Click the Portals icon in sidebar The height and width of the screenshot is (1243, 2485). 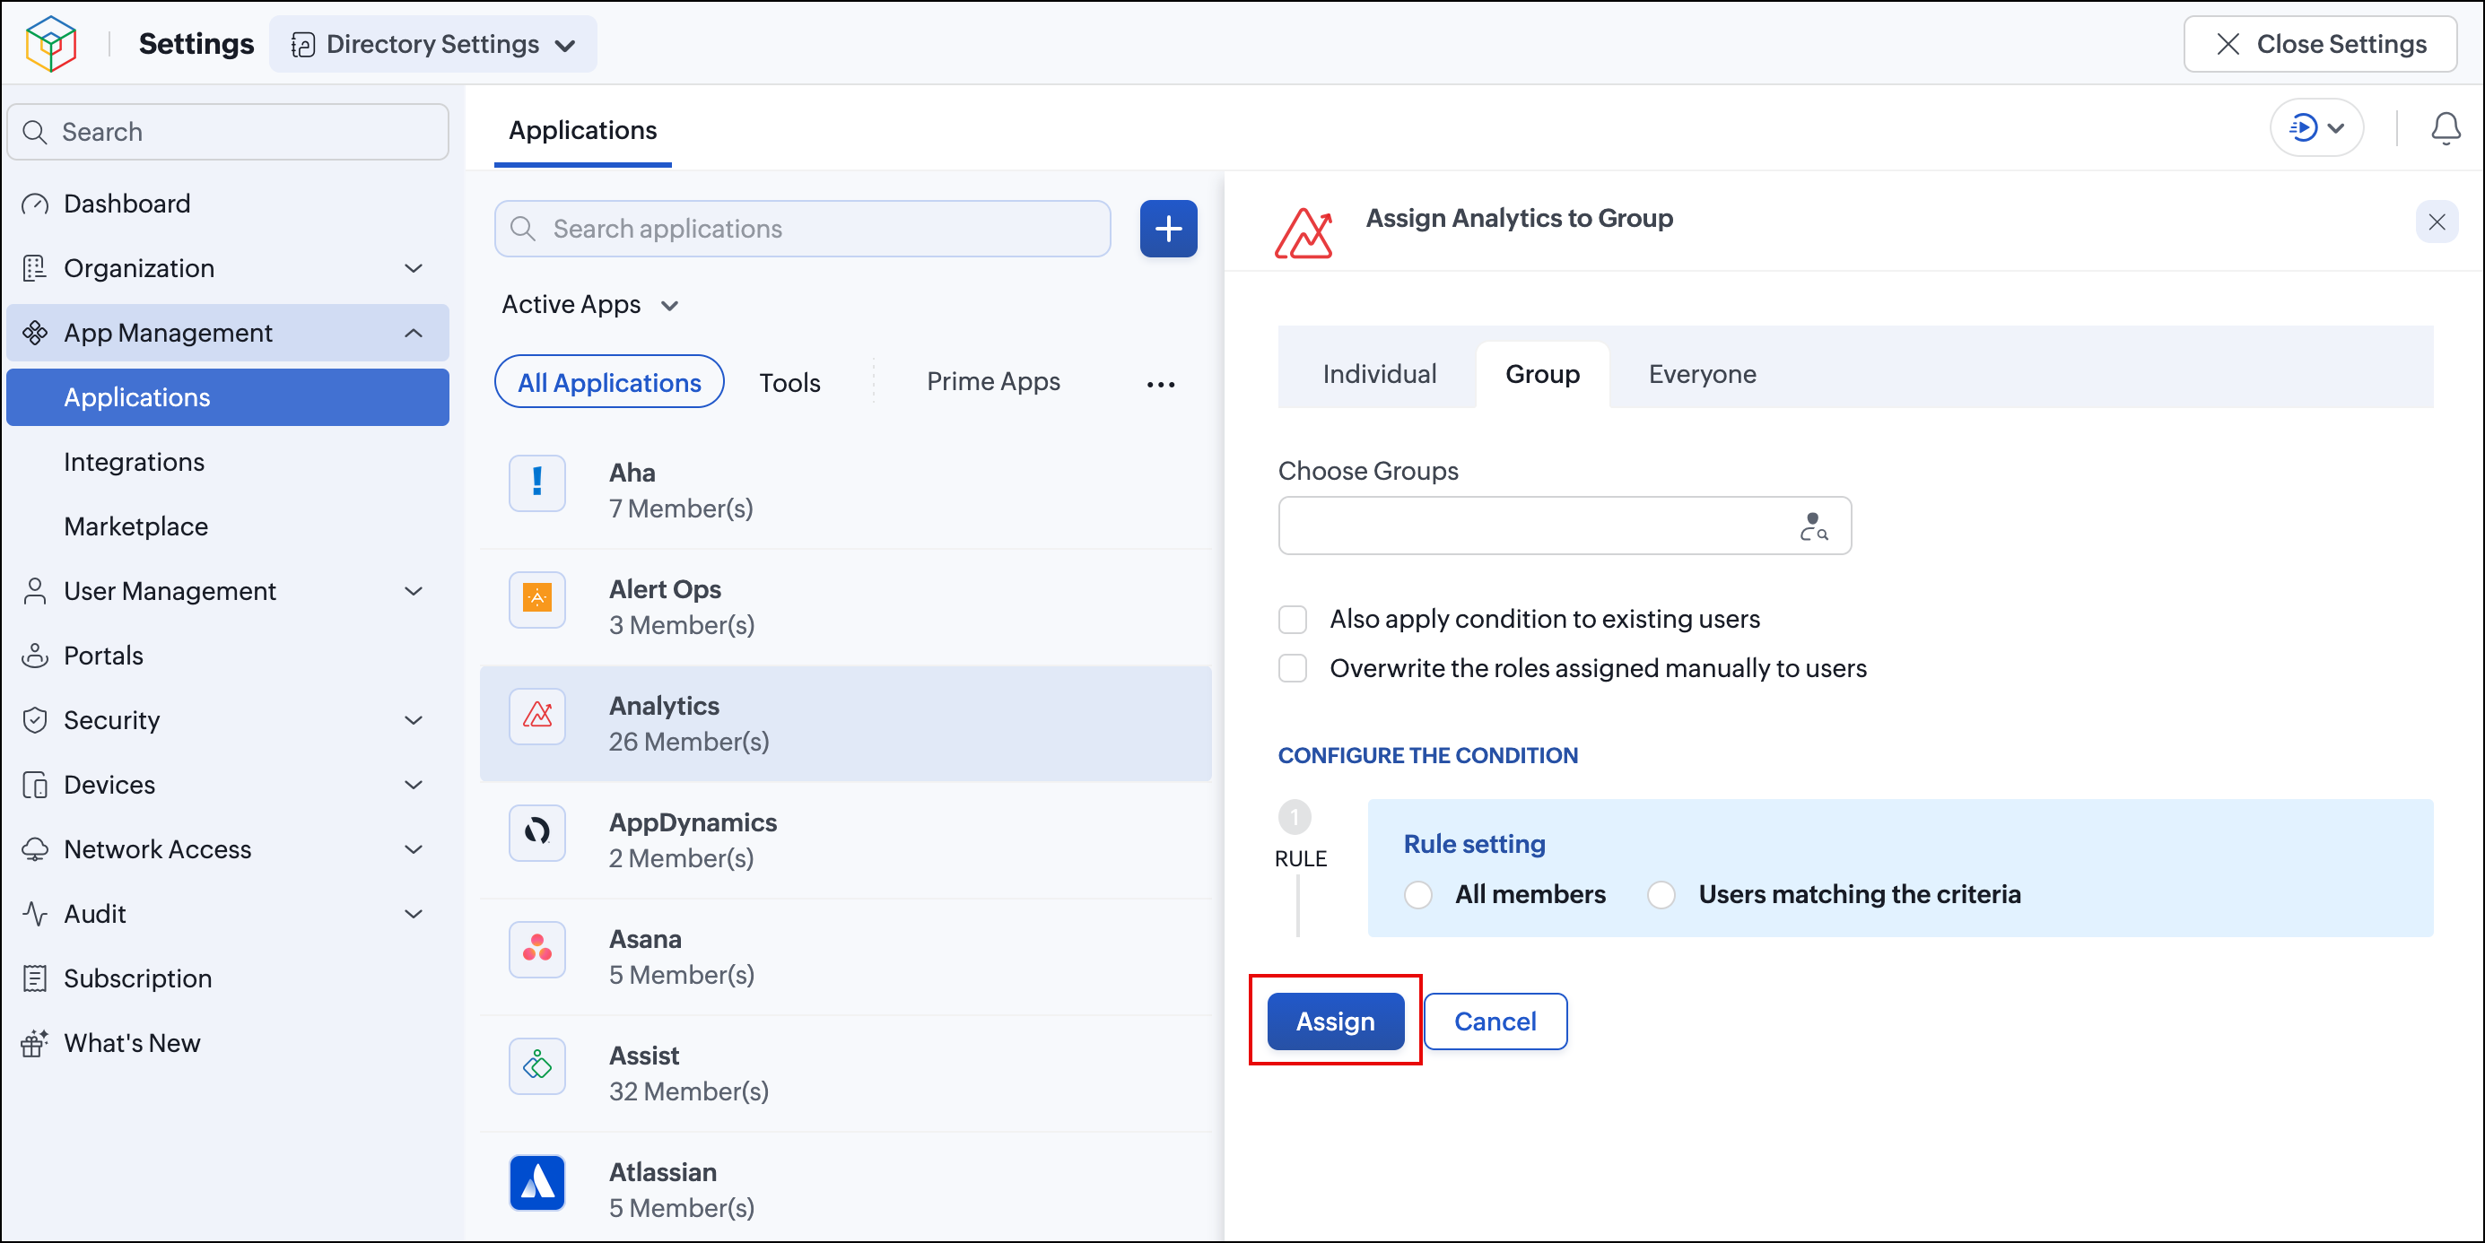coord(35,656)
